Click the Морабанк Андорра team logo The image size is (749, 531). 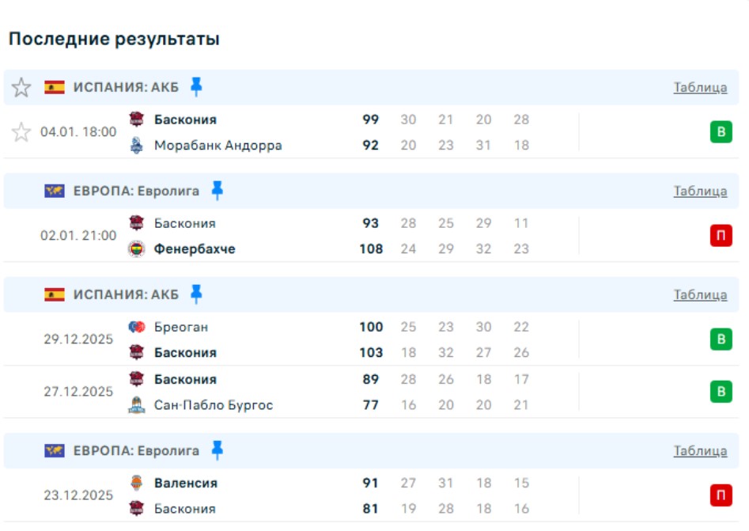coord(137,146)
